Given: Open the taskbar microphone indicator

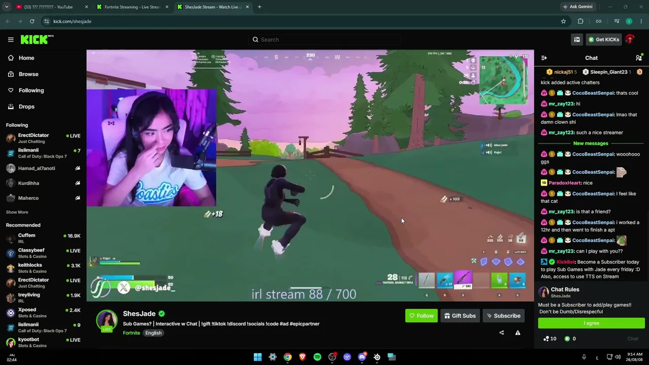Looking at the screenshot, I should (584, 357).
